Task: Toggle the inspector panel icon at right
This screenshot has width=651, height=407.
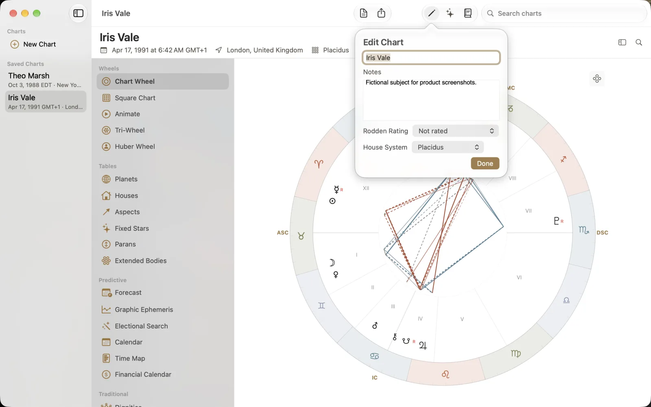Action: tap(622, 42)
